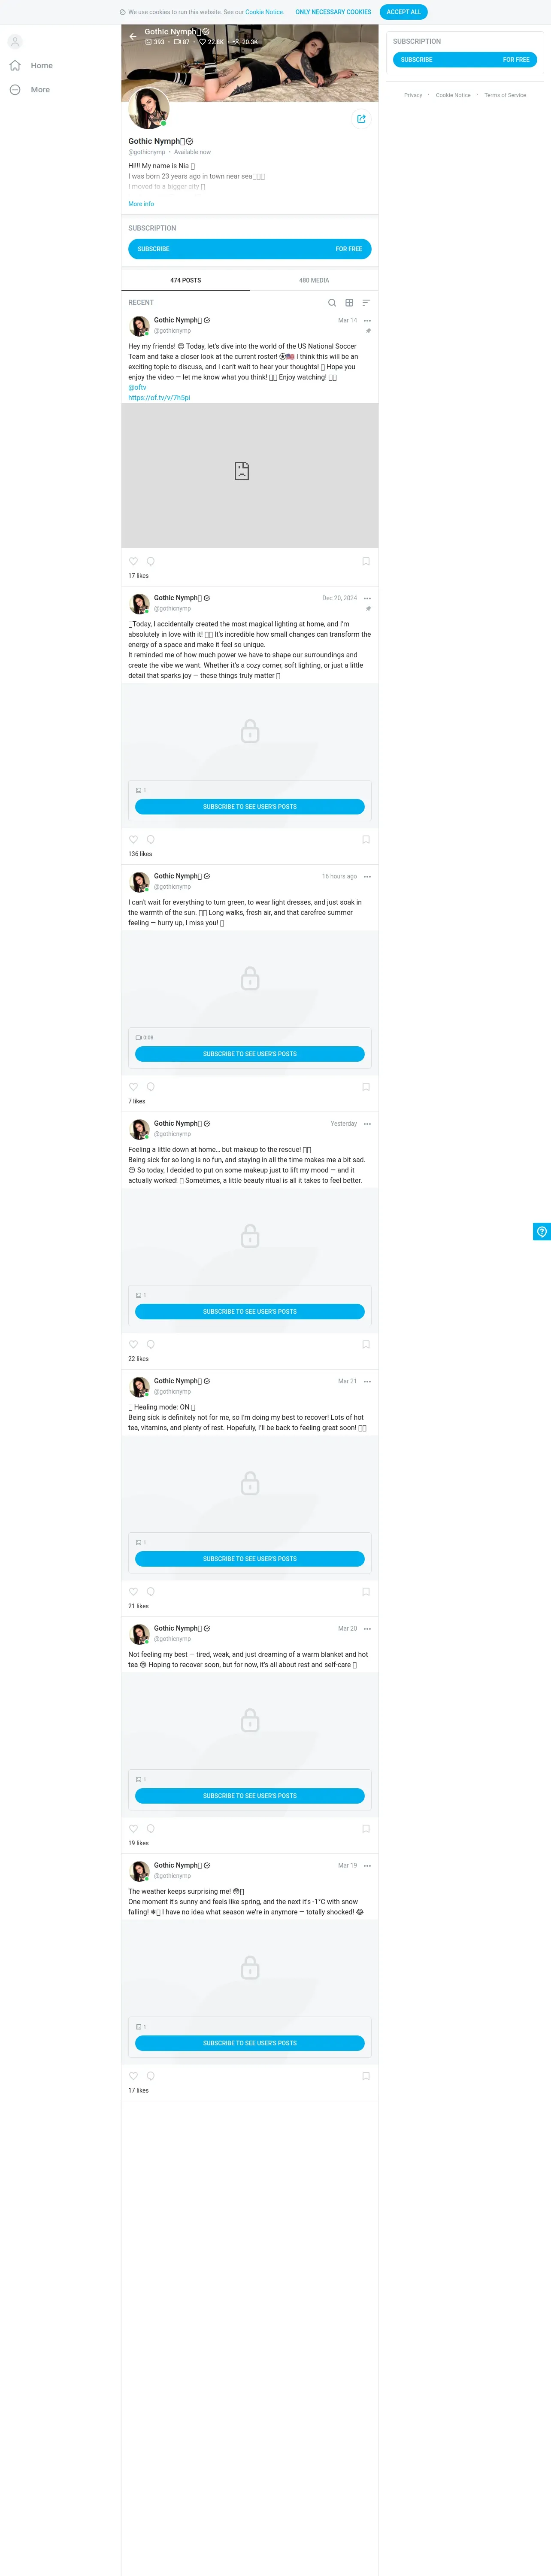Open options menu on the Mar 21 post
This screenshot has width=551, height=2576.
click(367, 1381)
